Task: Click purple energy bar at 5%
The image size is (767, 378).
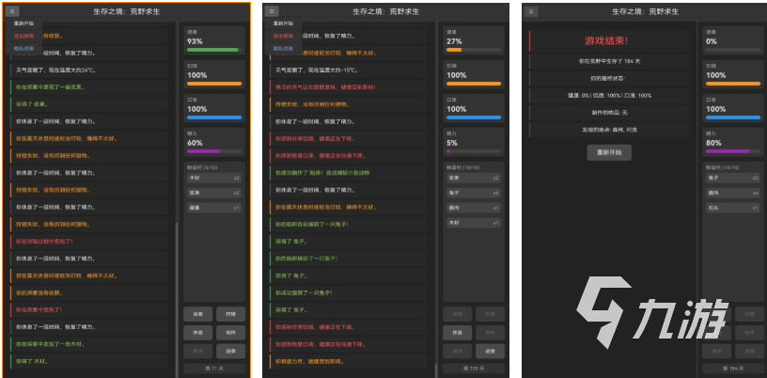Action: coord(474,151)
